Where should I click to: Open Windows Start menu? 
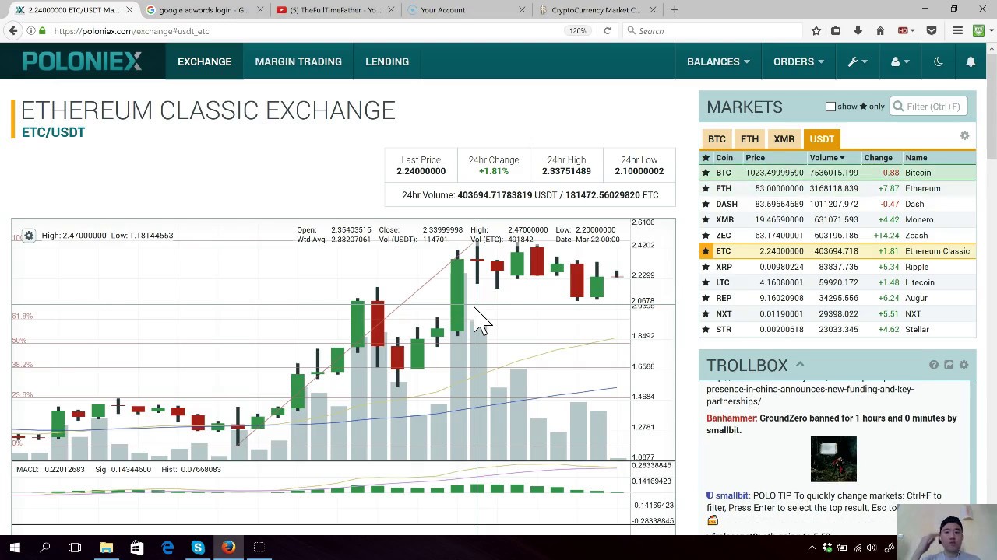point(15,548)
